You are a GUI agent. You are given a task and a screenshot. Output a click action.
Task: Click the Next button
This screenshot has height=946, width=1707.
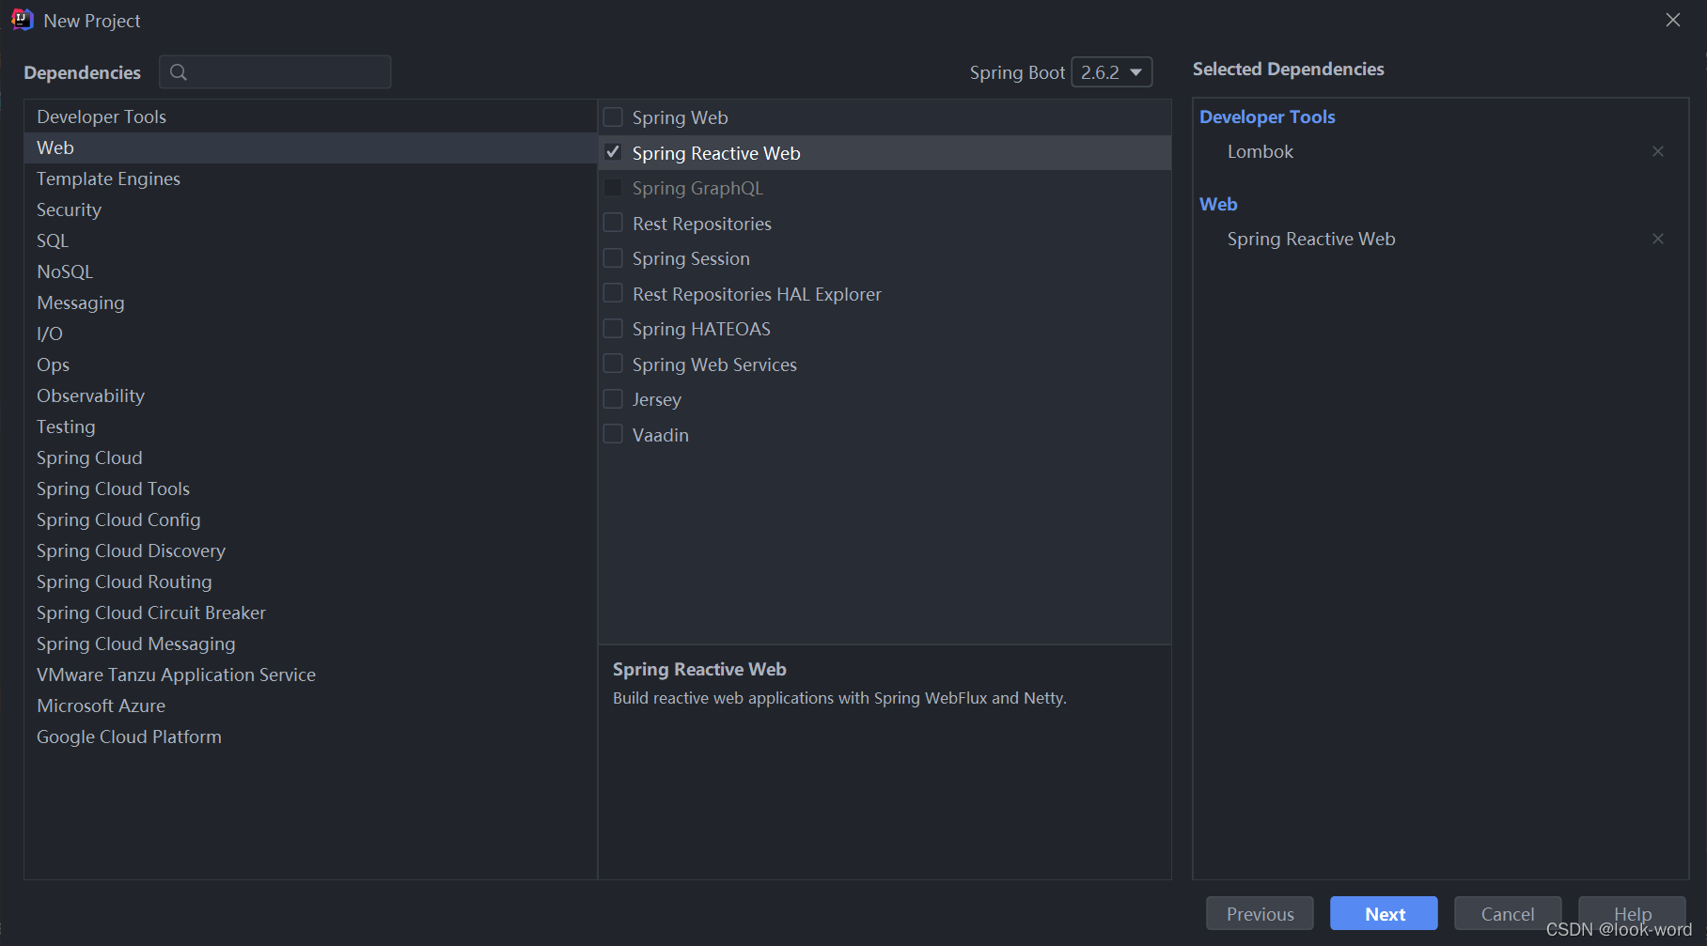pos(1384,913)
